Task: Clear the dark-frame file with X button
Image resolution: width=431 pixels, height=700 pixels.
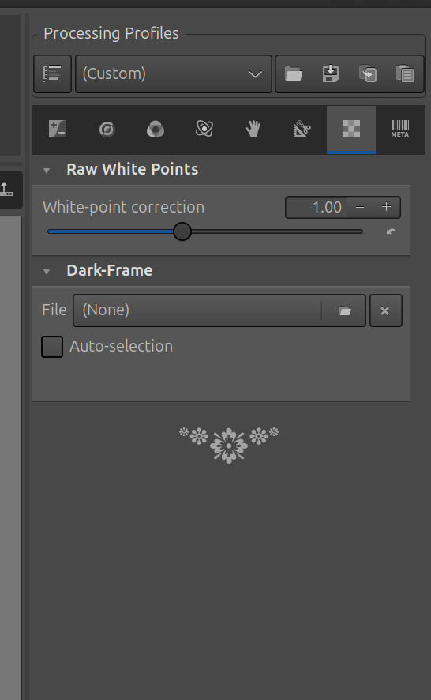Action: pos(385,310)
